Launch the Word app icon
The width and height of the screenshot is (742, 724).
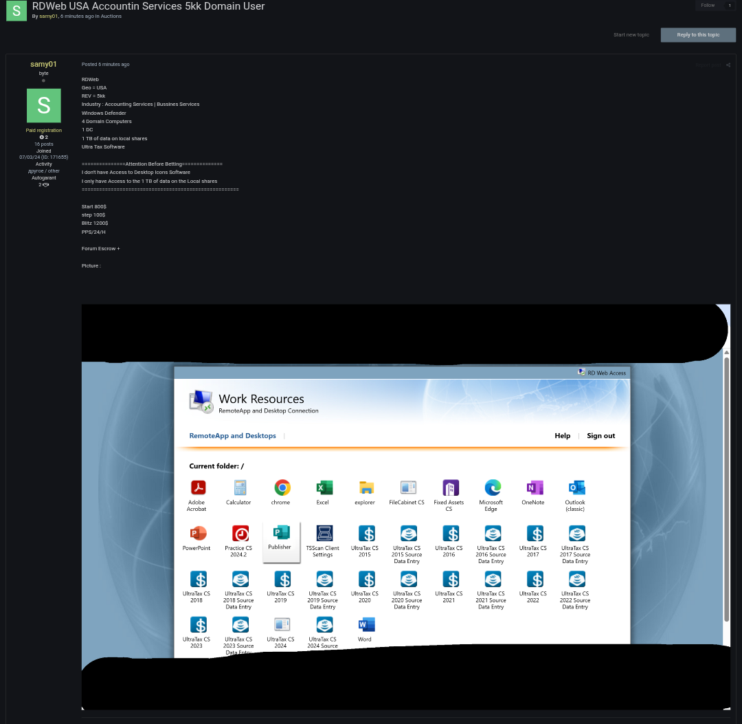point(366,625)
